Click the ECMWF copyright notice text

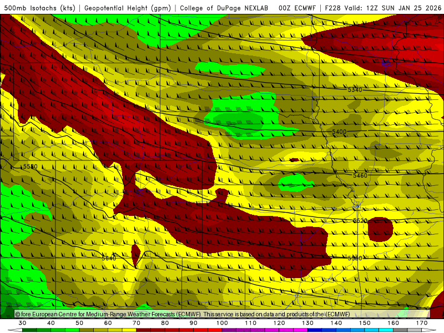pyautogui.click(x=183, y=314)
